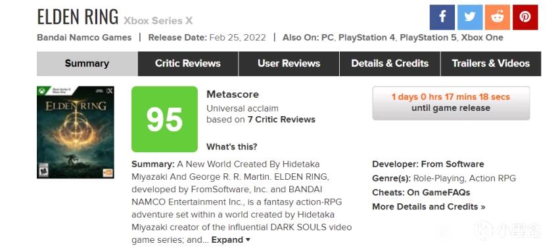The width and height of the screenshot is (558, 248).
Task: Expand the game summary text
Action: [231, 240]
